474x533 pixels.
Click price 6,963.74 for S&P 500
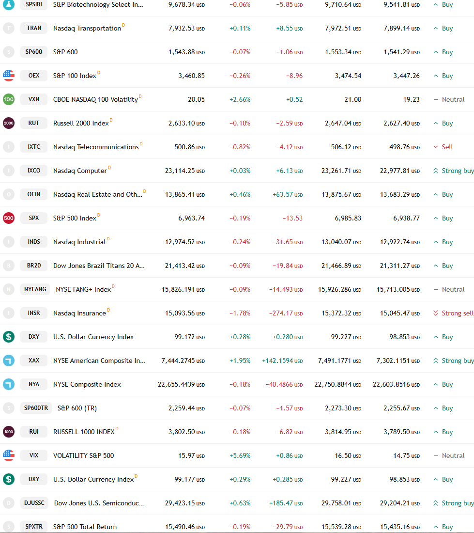[192, 218]
